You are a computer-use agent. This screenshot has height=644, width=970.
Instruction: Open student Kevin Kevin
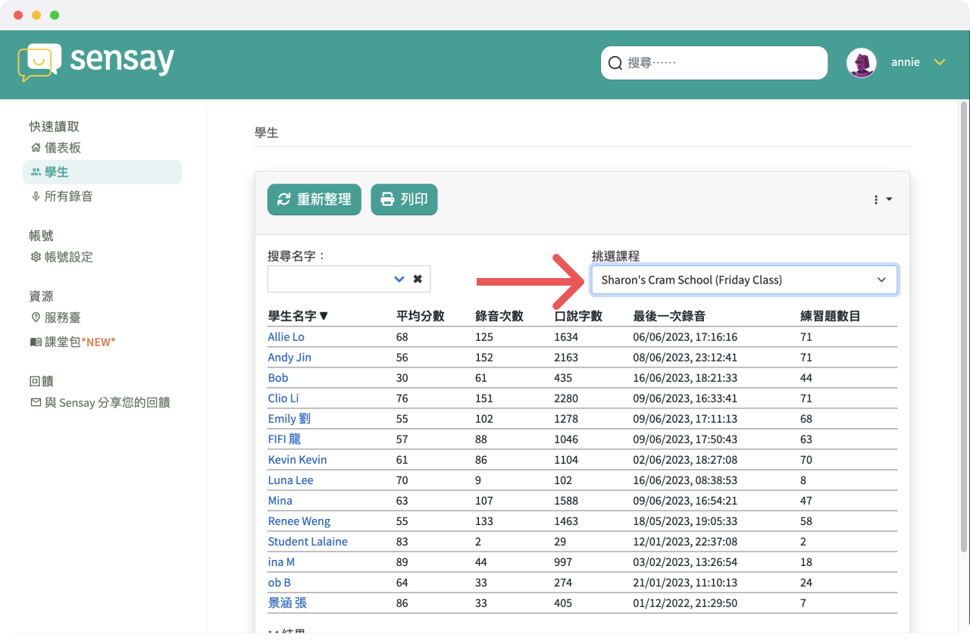tap(297, 459)
